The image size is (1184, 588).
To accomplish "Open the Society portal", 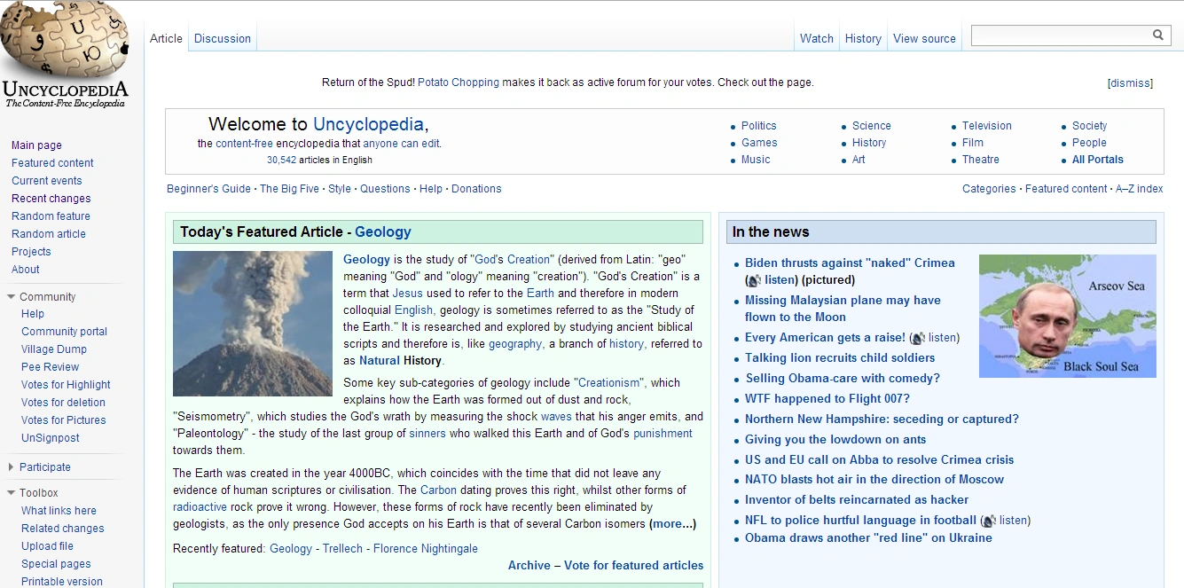I will coord(1090,126).
